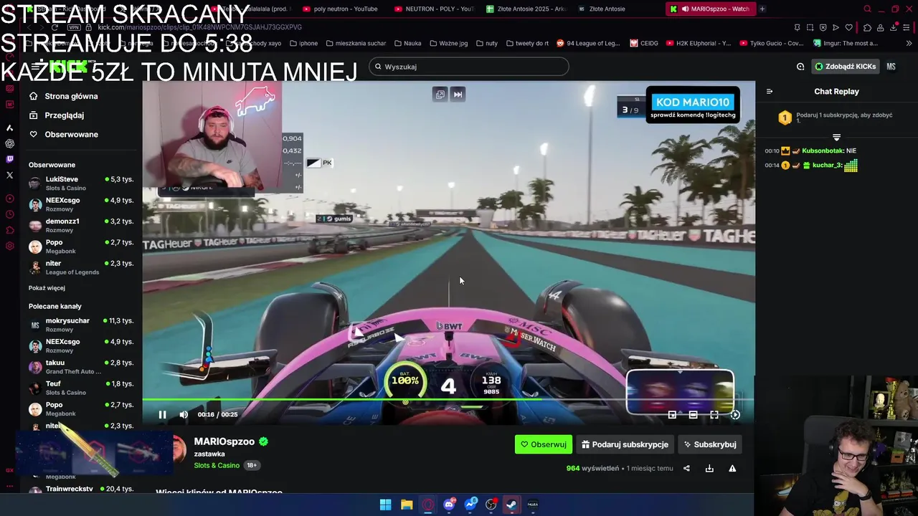This screenshot has height=516, width=918.
Task: Open LukiSteve channel in followed list
Action: [x=81, y=183]
